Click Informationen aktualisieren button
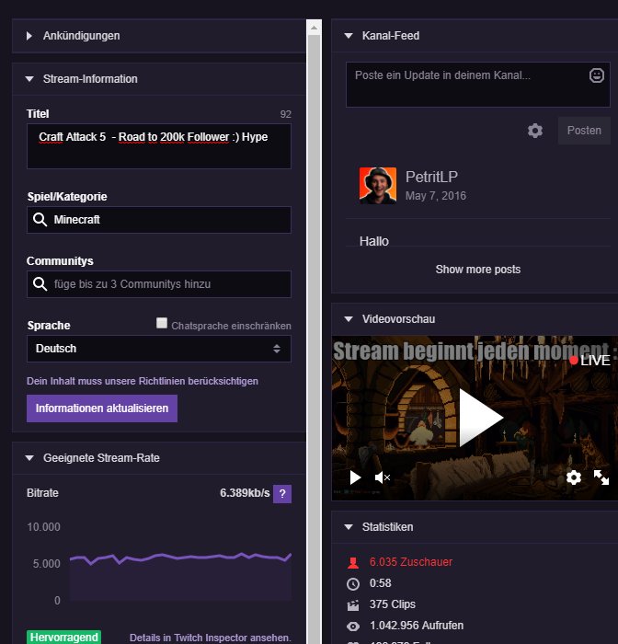618x644 pixels. coord(102,408)
